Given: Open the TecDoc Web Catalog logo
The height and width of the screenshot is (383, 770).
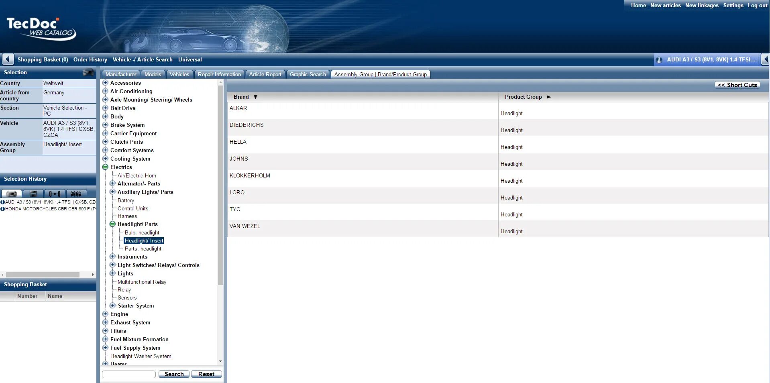Looking at the screenshot, I should (41, 29).
